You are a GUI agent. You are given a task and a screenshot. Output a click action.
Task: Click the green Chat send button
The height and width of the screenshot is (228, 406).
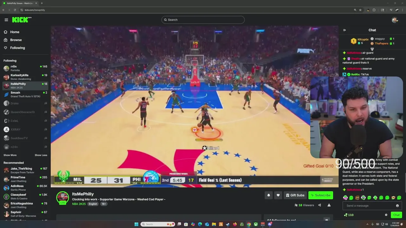click(396, 215)
